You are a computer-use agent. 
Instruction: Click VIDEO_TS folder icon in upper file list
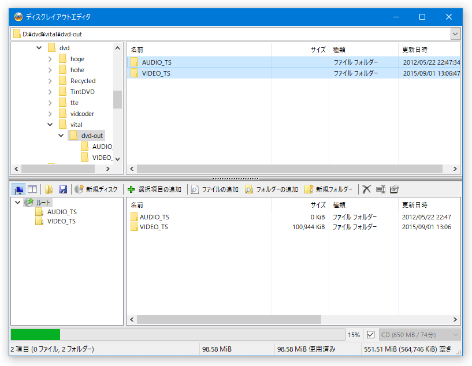coord(135,73)
